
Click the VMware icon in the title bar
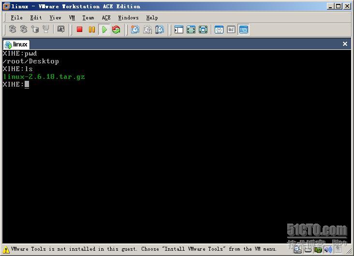tap(6, 6)
